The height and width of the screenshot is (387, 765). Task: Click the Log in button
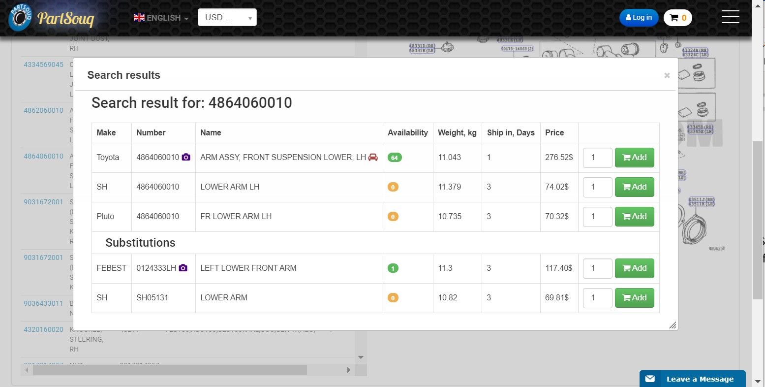(639, 18)
